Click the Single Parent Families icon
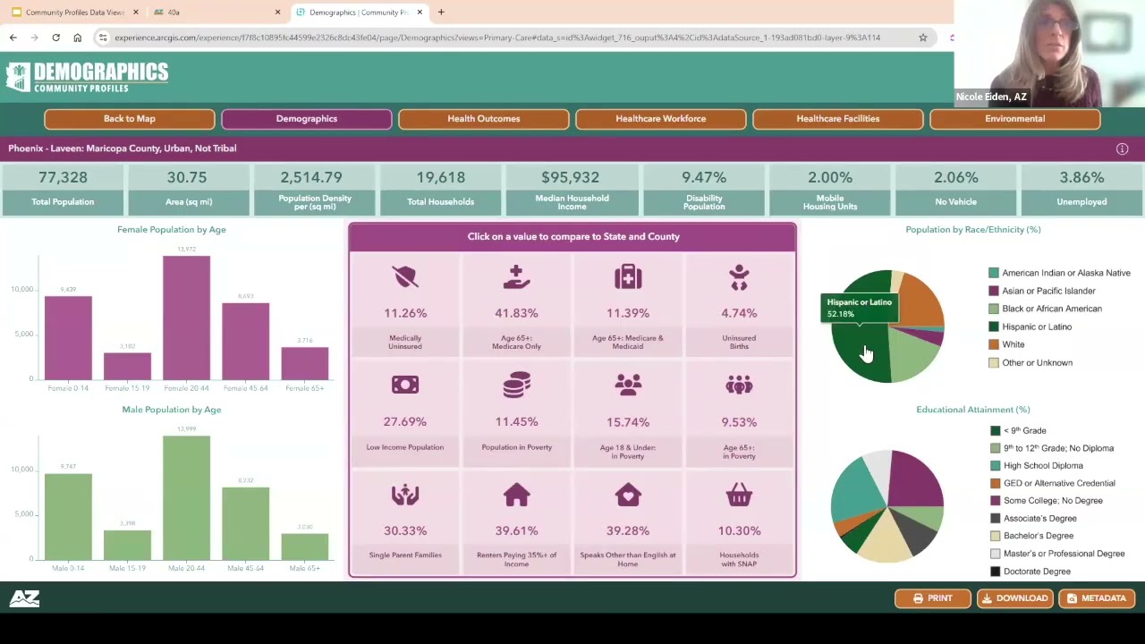Screen dimensions: 1145x644 coord(405,495)
